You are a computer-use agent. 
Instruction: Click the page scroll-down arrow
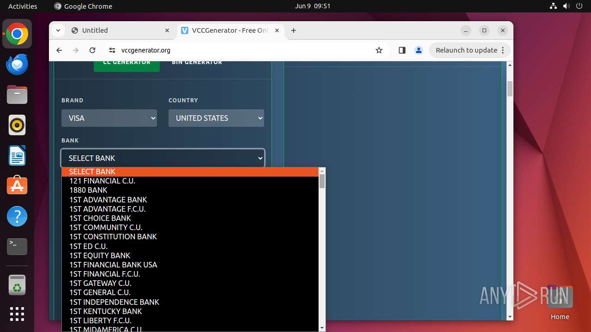pyautogui.click(x=510, y=317)
